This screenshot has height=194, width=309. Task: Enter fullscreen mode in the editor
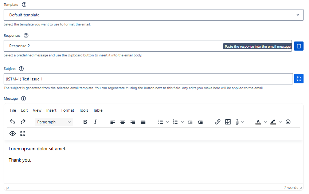click(23, 134)
